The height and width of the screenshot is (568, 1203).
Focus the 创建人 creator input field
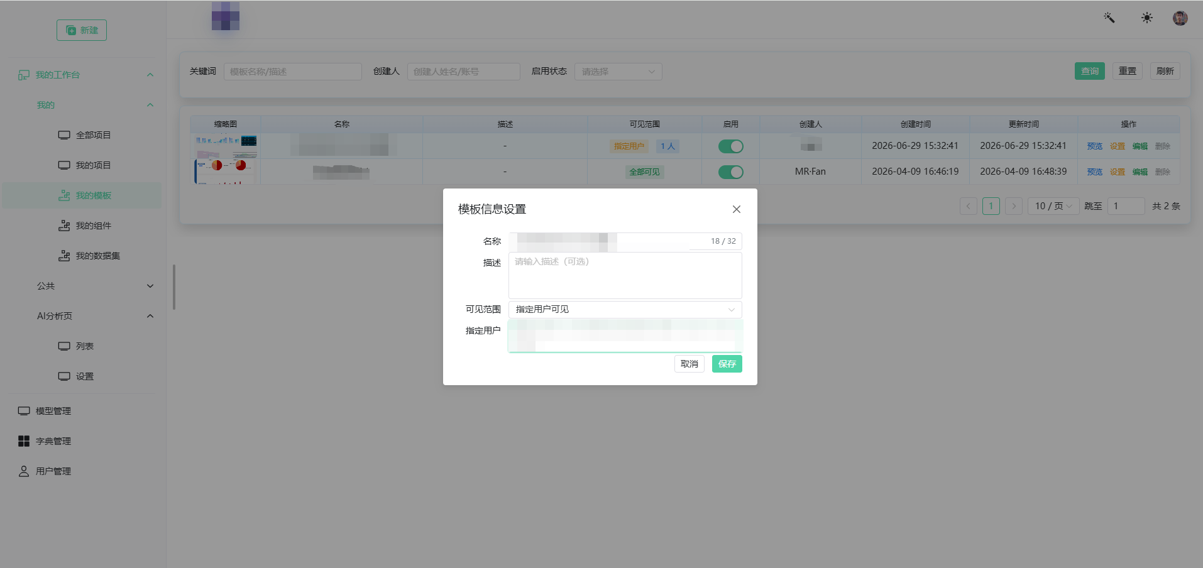tap(464, 72)
